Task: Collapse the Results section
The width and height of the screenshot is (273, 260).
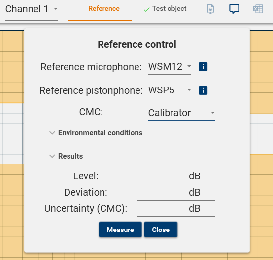Action: [x=67, y=156]
